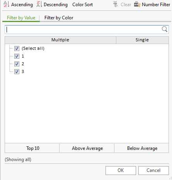Click the Ascending sort A-Z icon
Screen dimensions: 172x180
pyautogui.click(x=6, y=4)
